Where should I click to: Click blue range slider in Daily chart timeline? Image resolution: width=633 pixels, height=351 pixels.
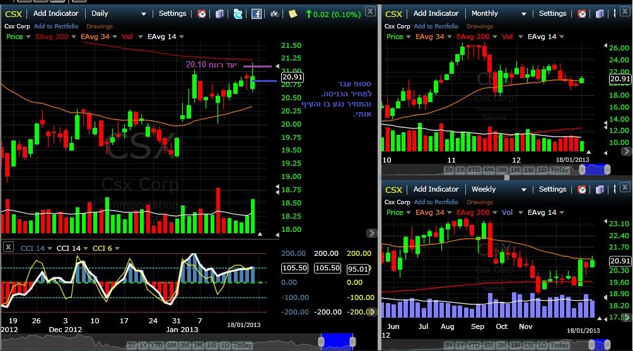(337, 342)
